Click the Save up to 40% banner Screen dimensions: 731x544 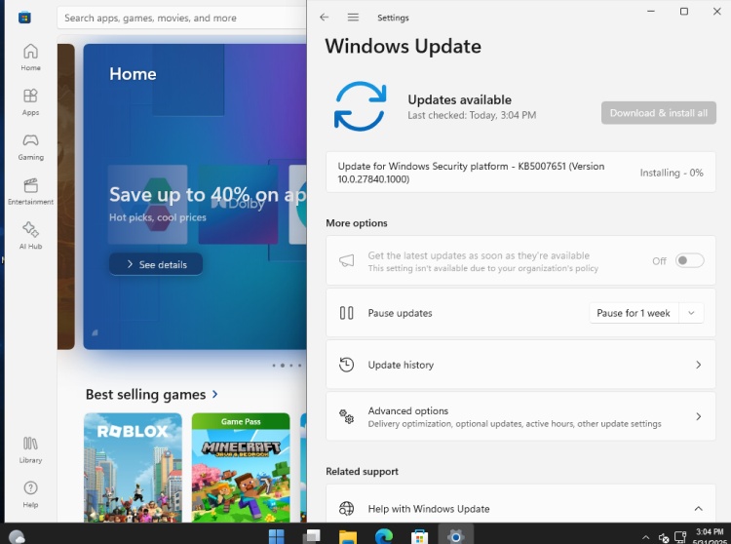pyautogui.click(x=195, y=197)
